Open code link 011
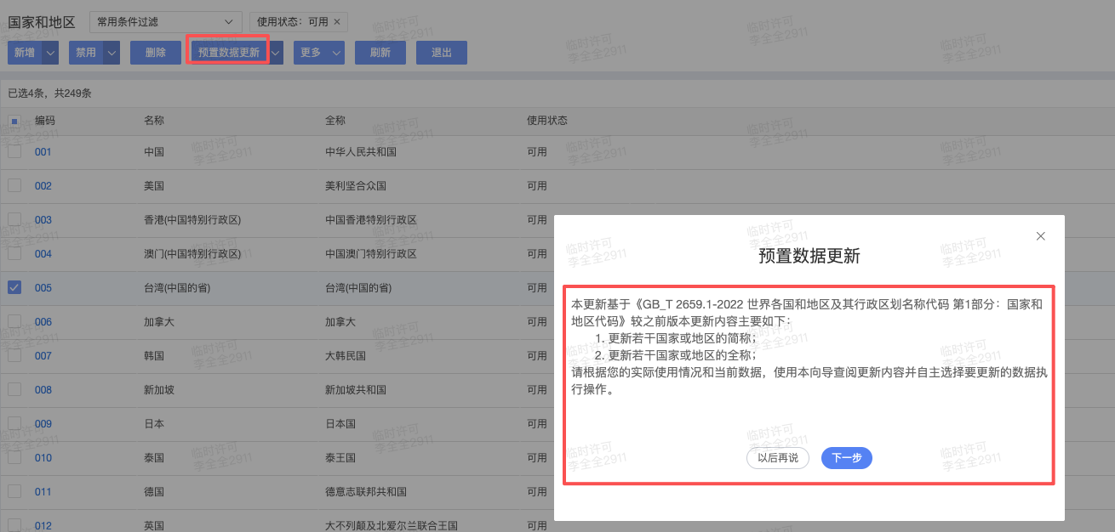 coord(43,492)
